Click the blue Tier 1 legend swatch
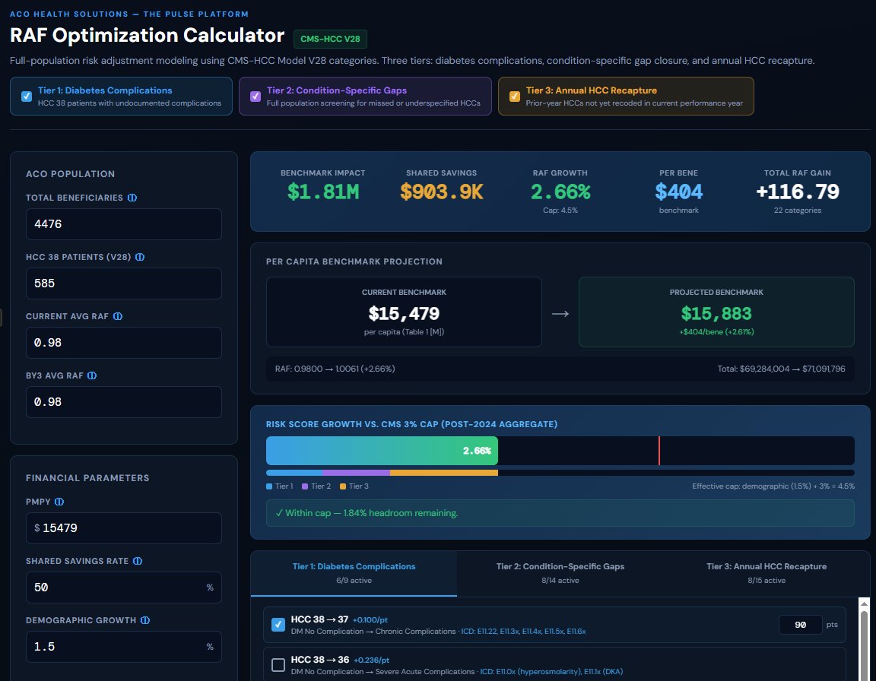 point(269,486)
